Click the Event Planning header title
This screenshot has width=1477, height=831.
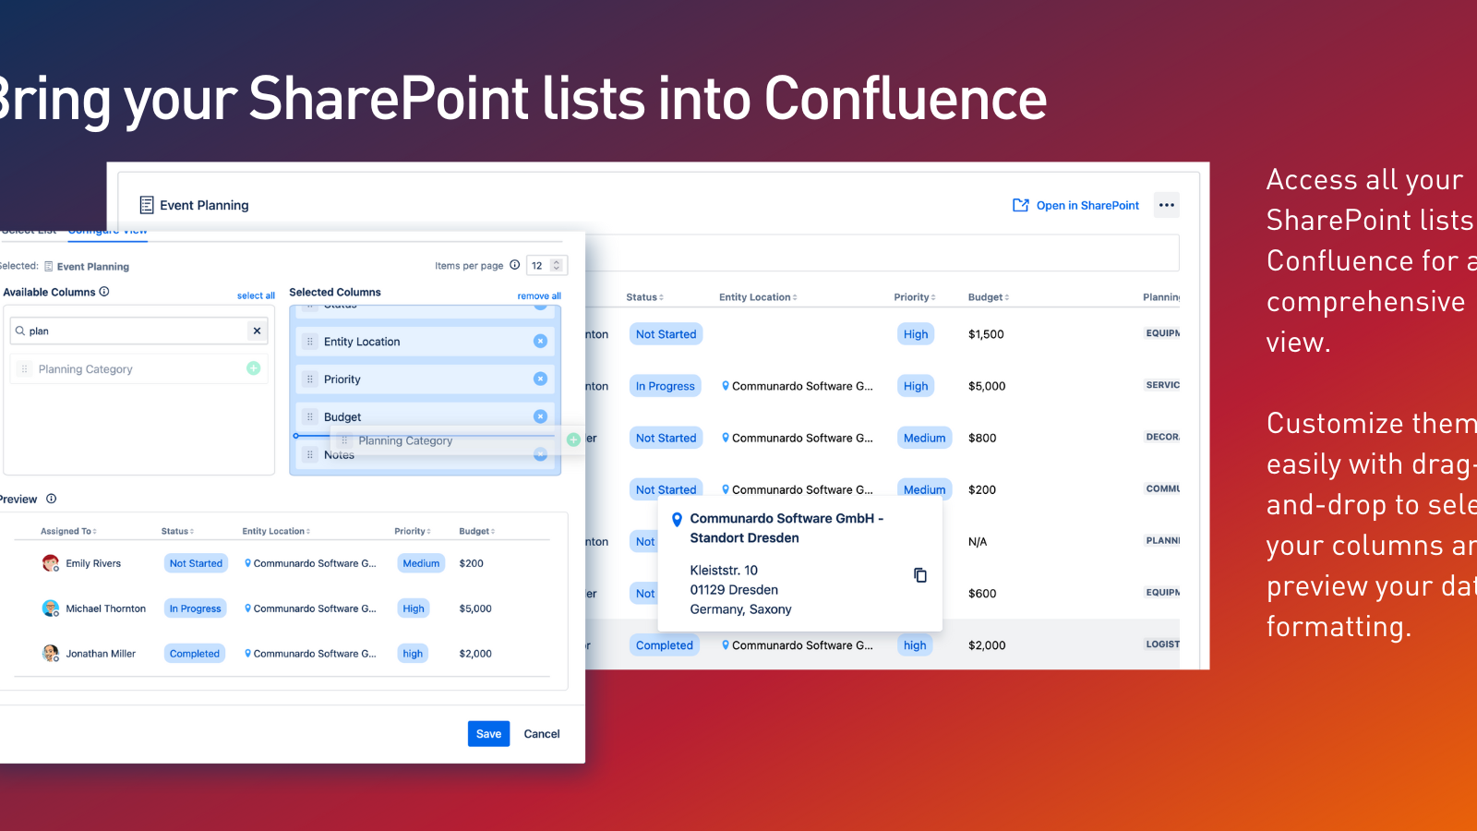[x=204, y=205]
